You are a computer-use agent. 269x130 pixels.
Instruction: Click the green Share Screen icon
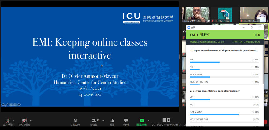coord(142,120)
